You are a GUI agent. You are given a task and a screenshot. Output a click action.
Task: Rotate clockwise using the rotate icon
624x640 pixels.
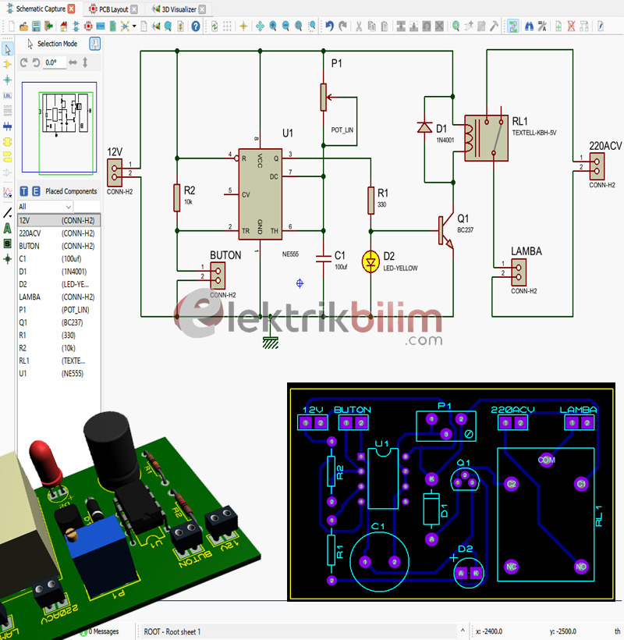coord(23,62)
